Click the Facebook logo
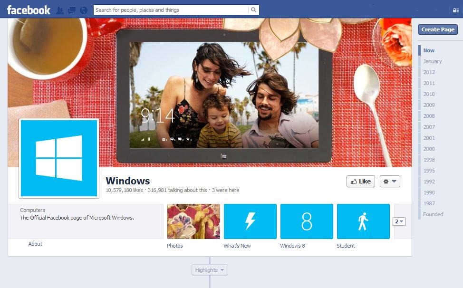 point(29,10)
